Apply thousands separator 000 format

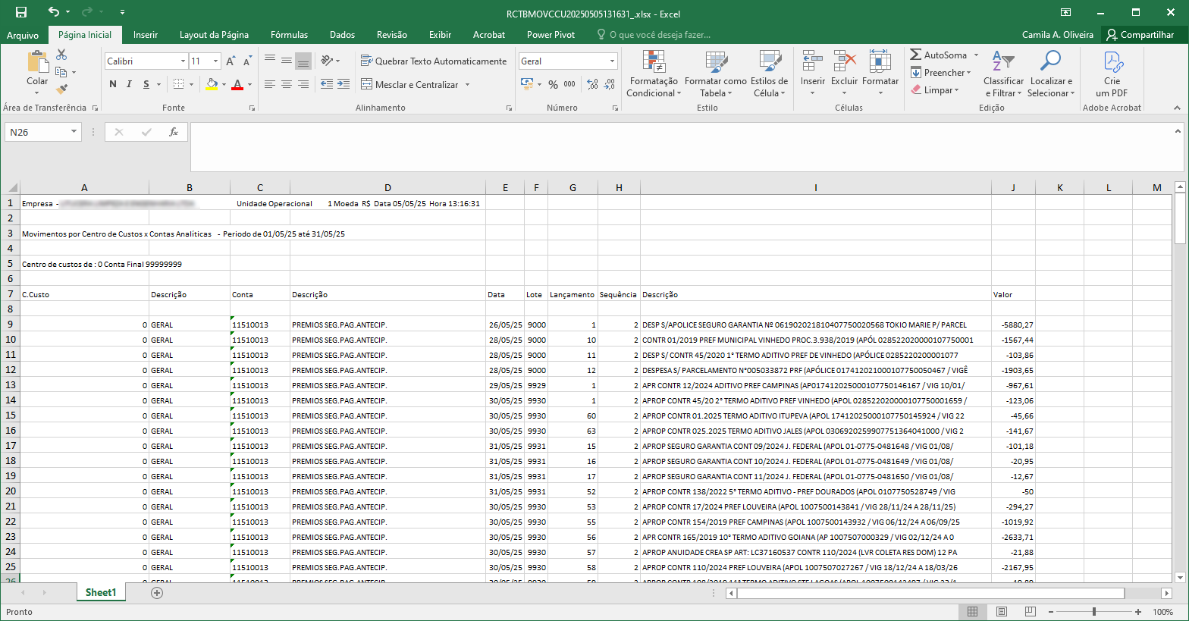(569, 84)
